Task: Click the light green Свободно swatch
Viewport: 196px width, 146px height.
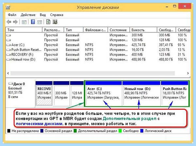Action: [120, 131]
